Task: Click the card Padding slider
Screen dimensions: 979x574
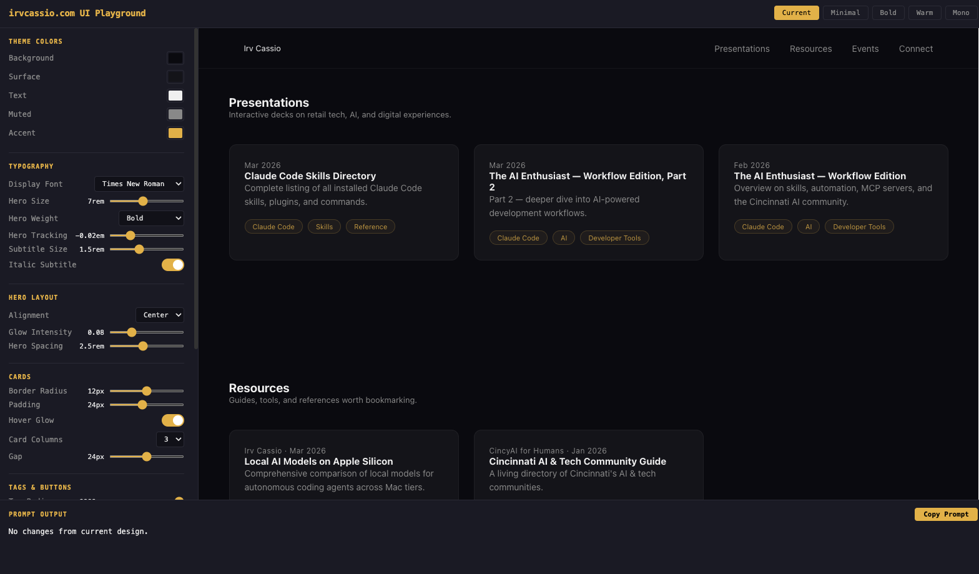Action: click(147, 405)
